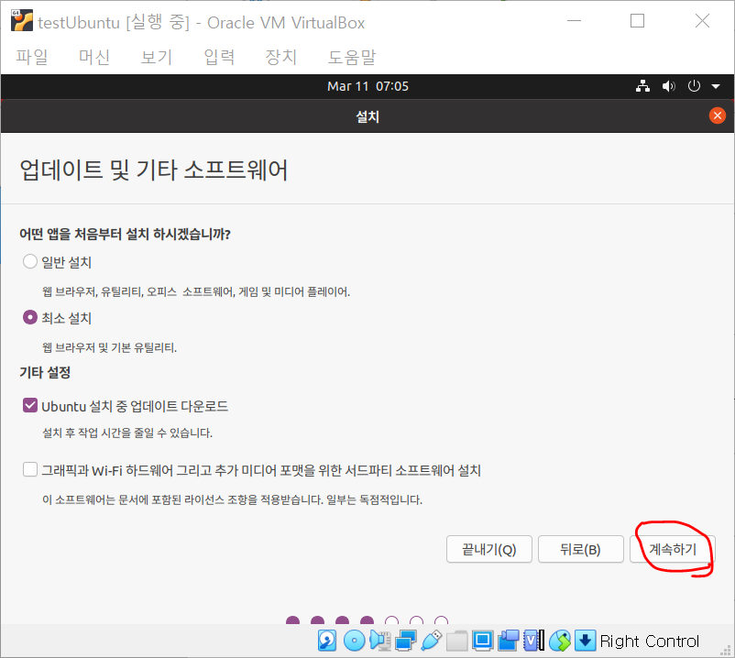Click the recording status icon
735x658 pixels.
point(508,641)
